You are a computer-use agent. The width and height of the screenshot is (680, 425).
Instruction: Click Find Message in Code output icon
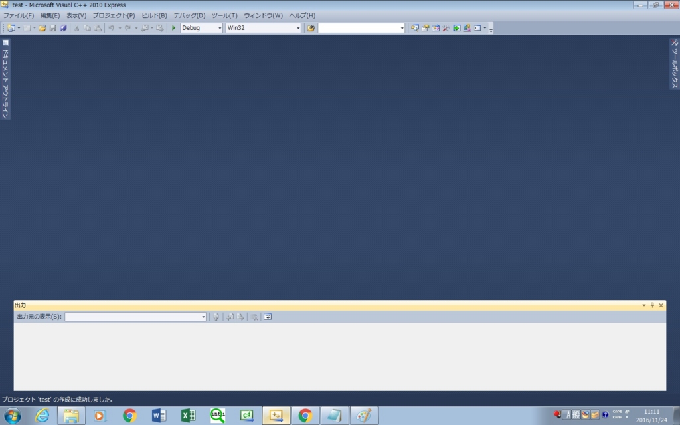216,317
